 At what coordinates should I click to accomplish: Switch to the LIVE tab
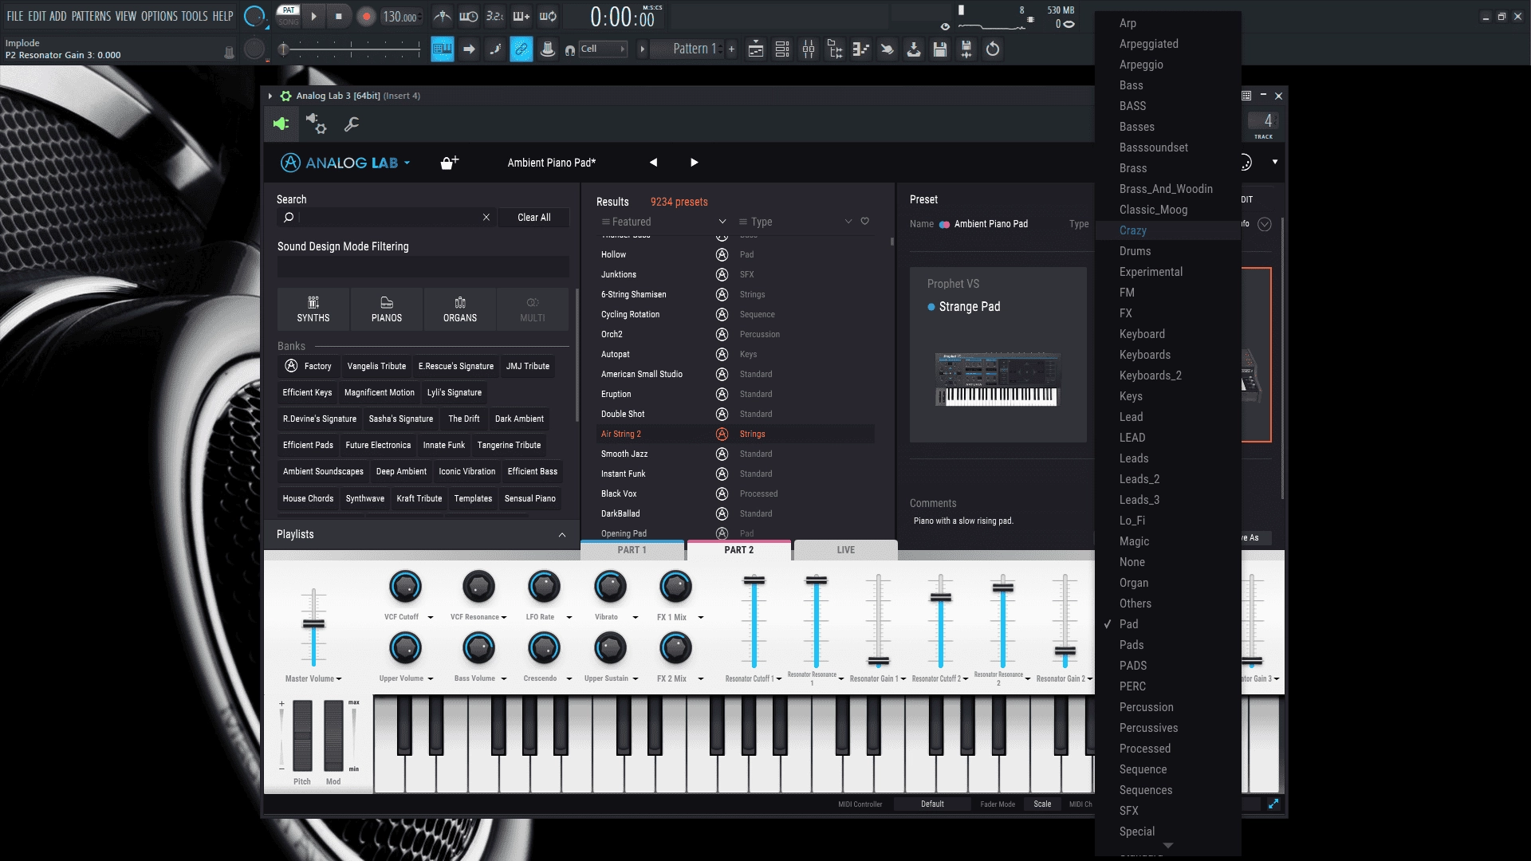(846, 550)
